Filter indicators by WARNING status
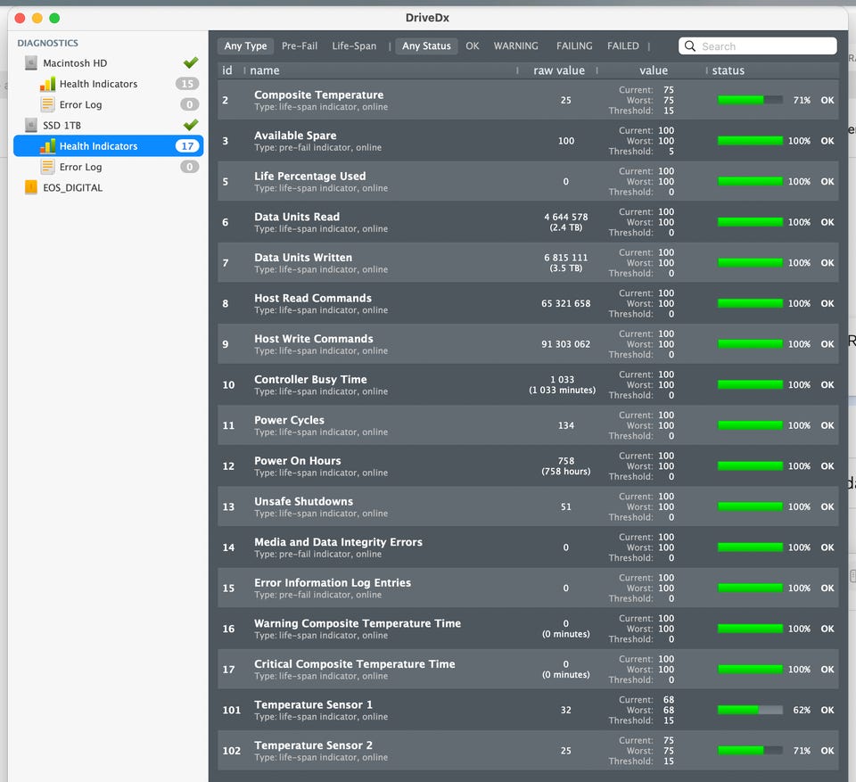Image resolution: width=856 pixels, height=782 pixels. coord(515,46)
